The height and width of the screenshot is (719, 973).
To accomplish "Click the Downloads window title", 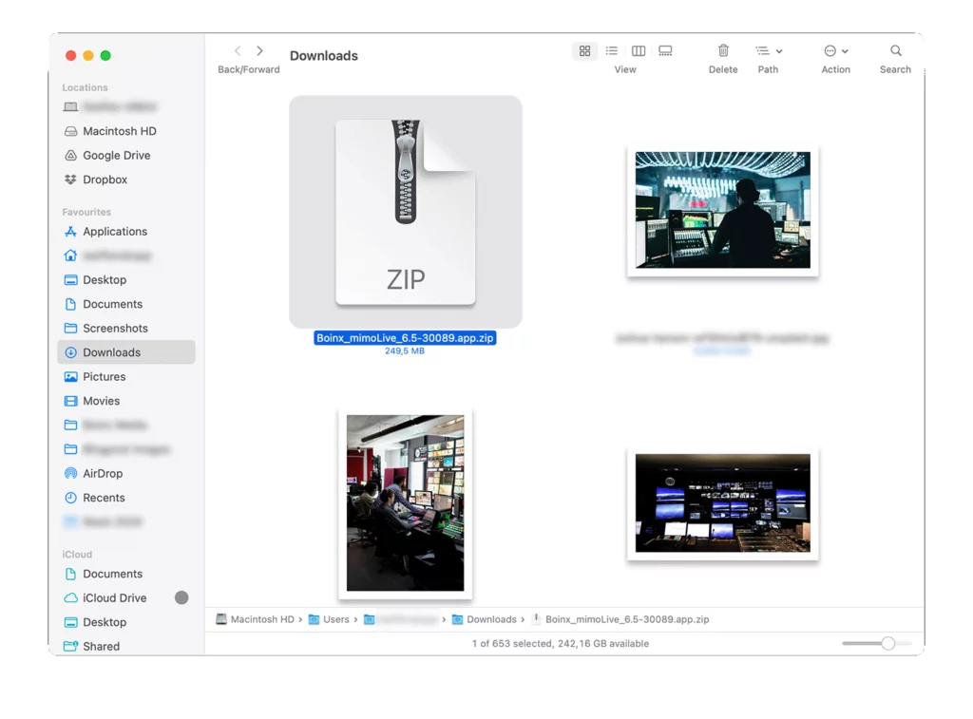I will pyautogui.click(x=324, y=56).
